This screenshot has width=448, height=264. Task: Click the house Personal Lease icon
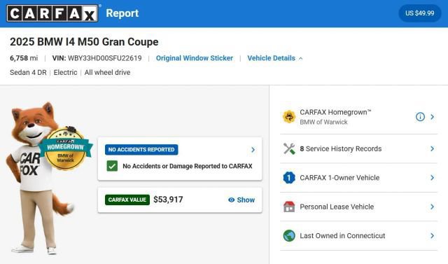pyautogui.click(x=289, y=207)
